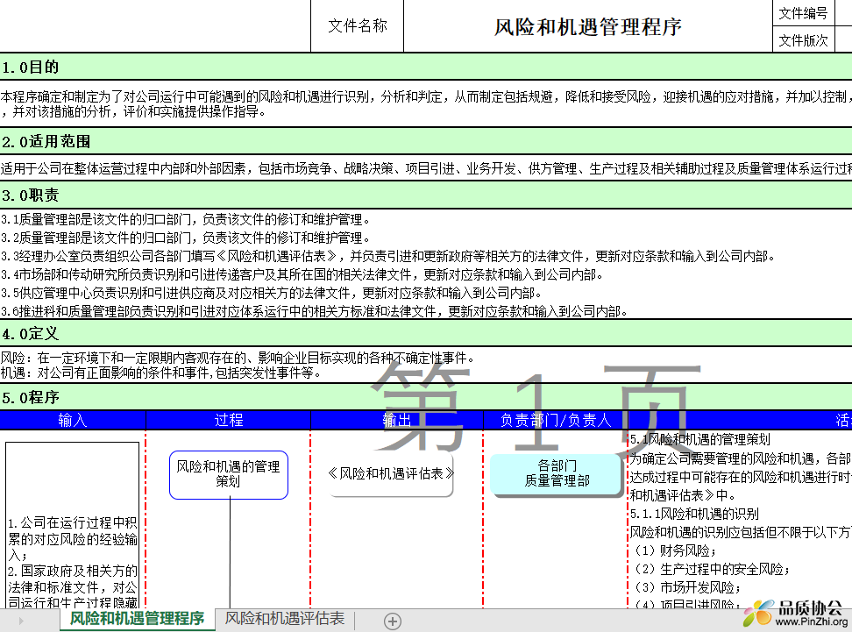The height and width of the screenshot is (632, 852).
Task: Click the line starting 3.6推进科
Action: click(x=315, y=311)
